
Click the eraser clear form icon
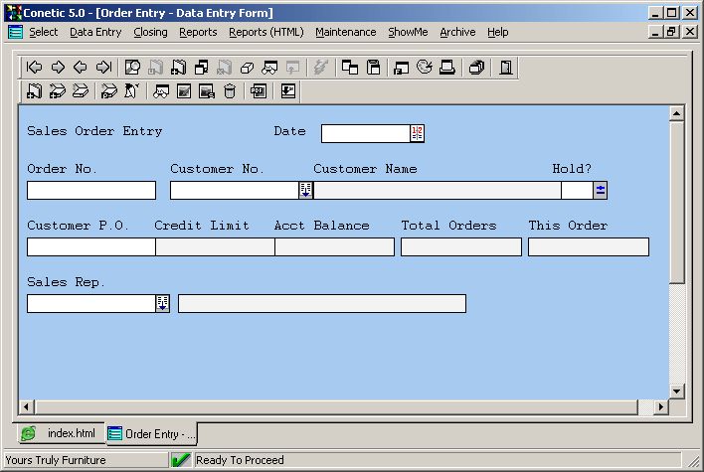tap(248, 68)
